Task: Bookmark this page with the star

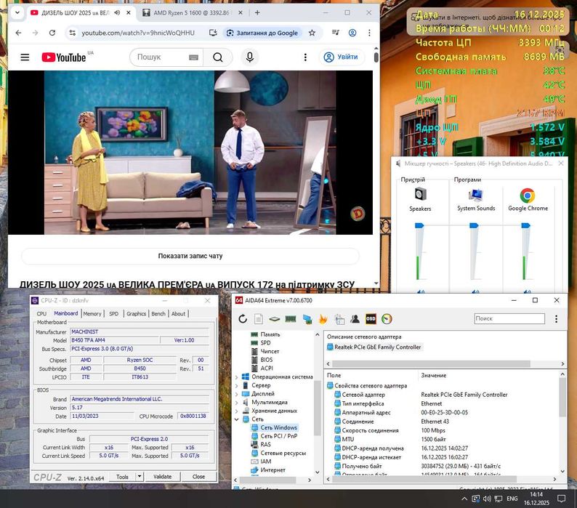Action: (x=312, y=33)
